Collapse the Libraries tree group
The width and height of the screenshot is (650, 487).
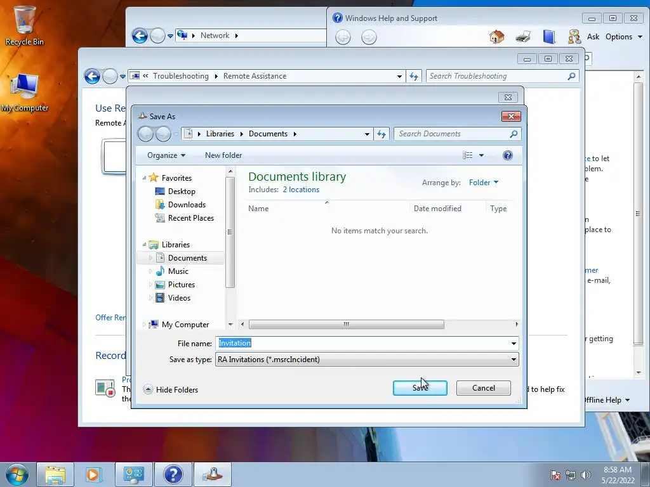click(x=144, y=245)
